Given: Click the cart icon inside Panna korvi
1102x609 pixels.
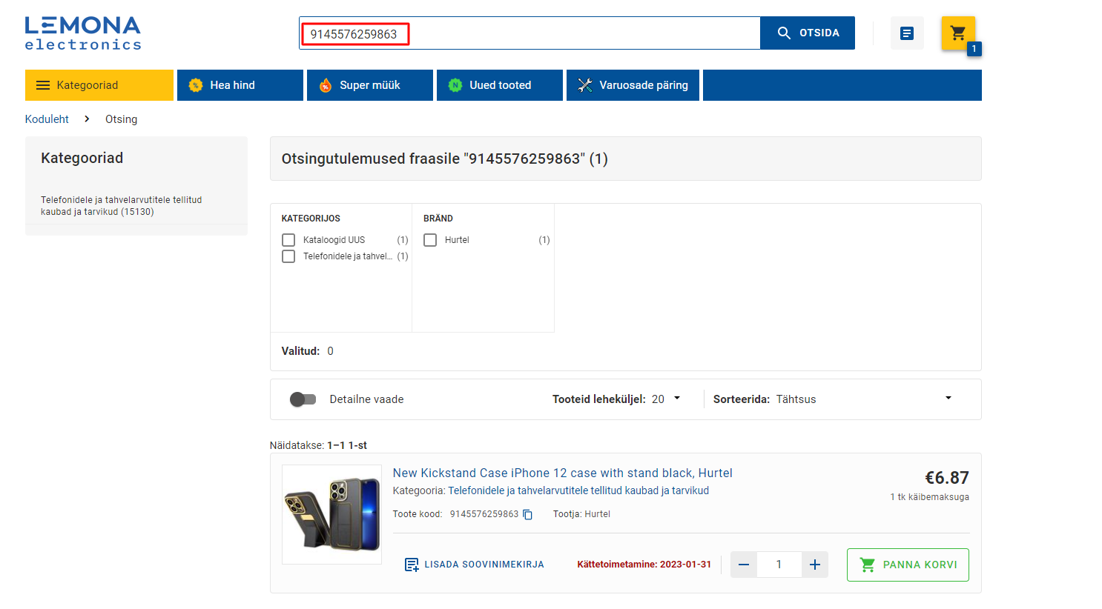Looking at the screenshot, I should 867,565.
